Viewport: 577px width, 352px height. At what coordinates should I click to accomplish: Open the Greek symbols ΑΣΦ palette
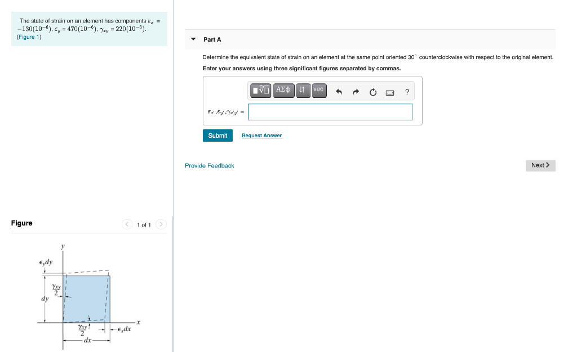(283, 90)
